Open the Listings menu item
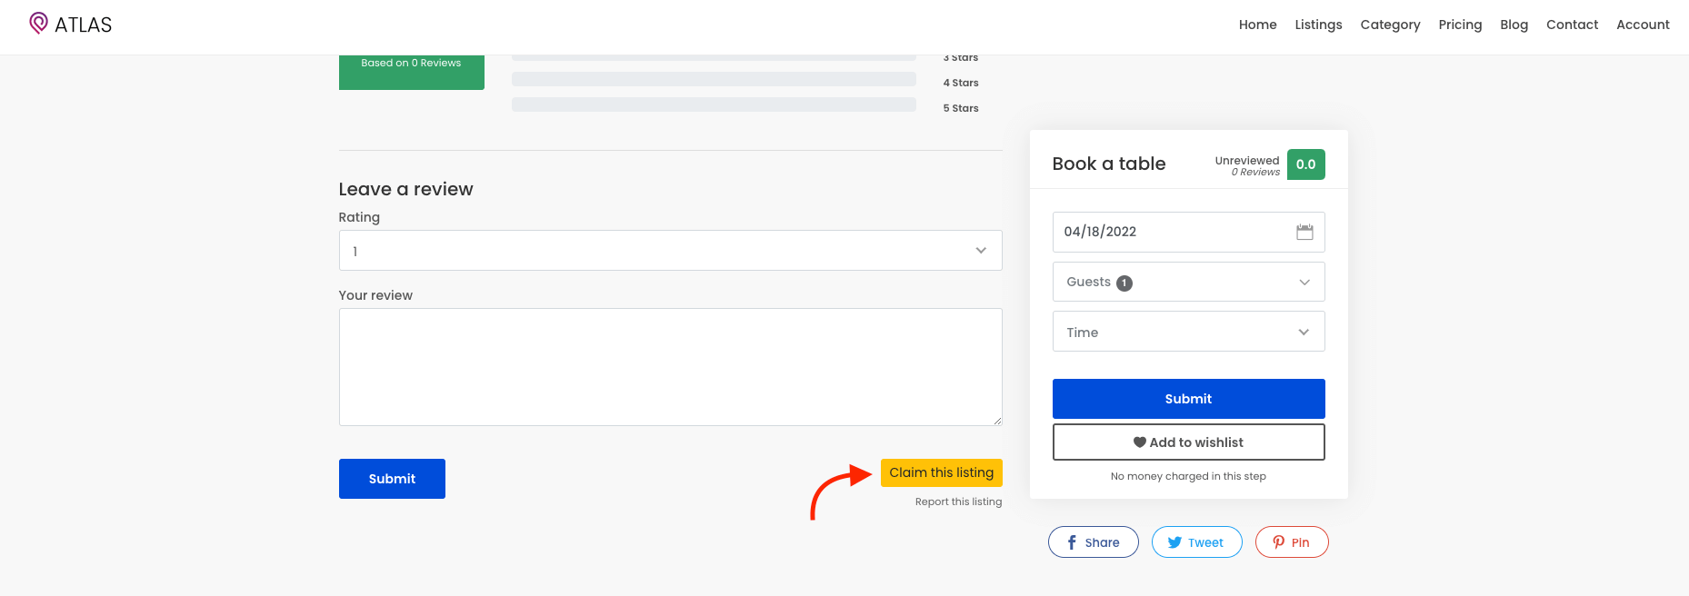The image size is (1689, 596). click(1318, 25)
